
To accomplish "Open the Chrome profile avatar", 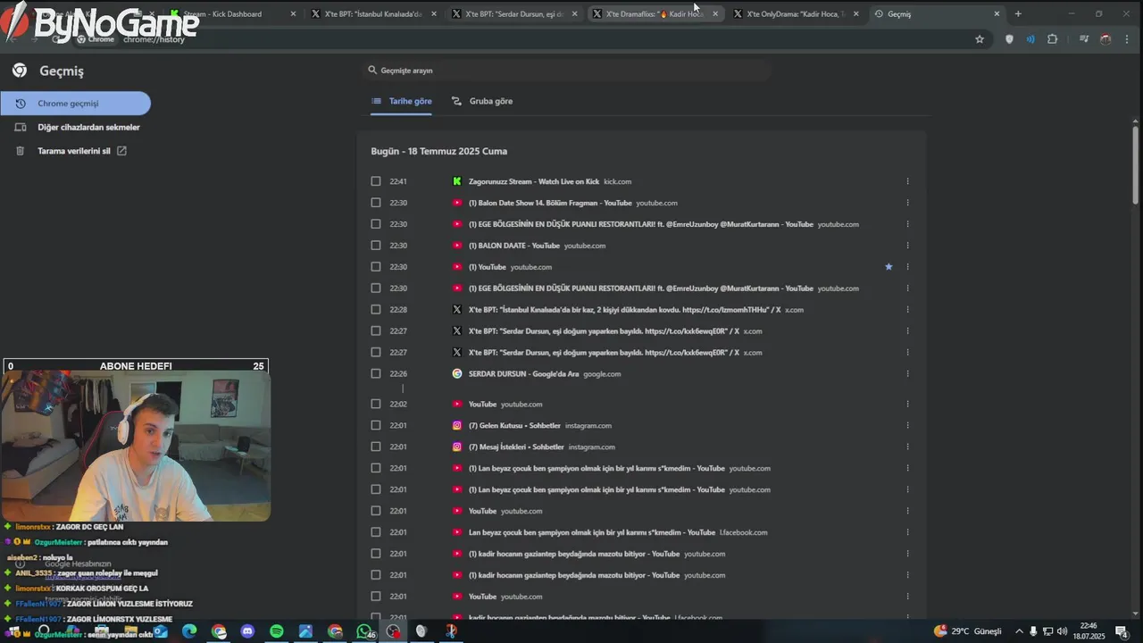I will click(x=1105, y=39).
